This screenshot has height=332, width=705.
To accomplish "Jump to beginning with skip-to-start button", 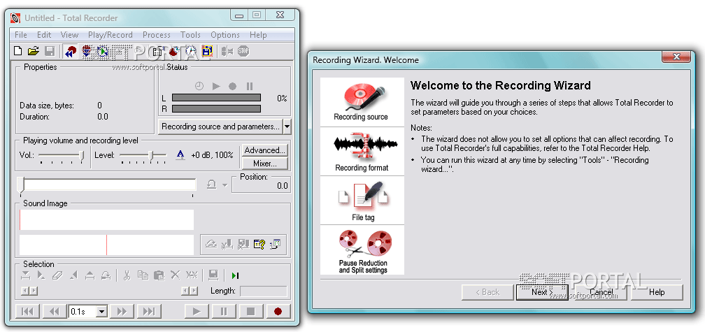I will 27,311.
